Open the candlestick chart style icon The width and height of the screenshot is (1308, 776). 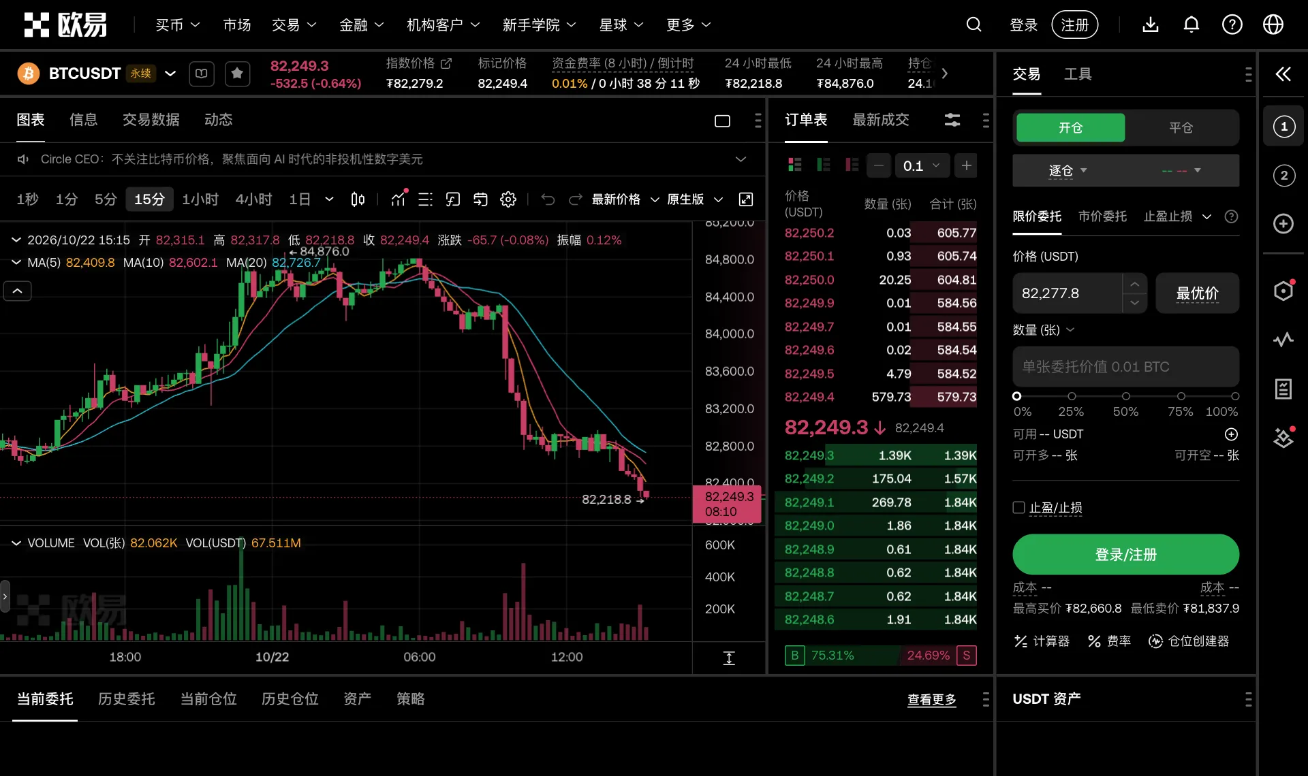(x=358, y=199)
